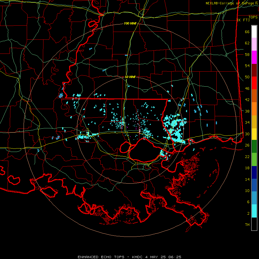This screenshot has width=259, height=259.
Task: Pick the light green legend band
Action: coord(254,159)
